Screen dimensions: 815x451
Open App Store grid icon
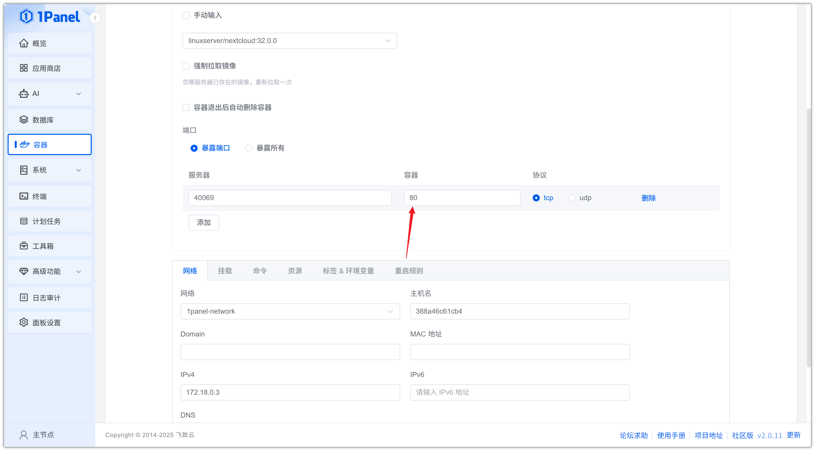point(24,68)
